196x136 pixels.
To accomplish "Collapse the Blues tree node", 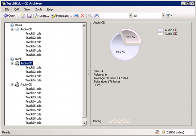I will [7, 25].
